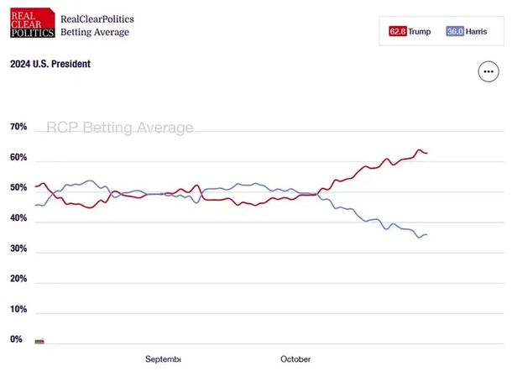This screenshot has width=512, height=377.
Task: Click the 0% y-axis label
Action: (16, 339)
